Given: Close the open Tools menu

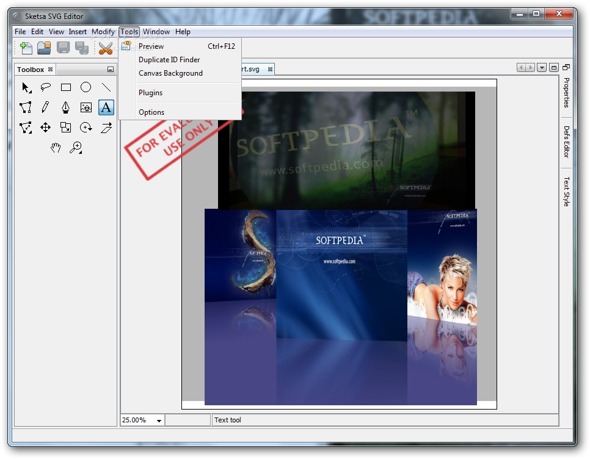Looking at the screenshot, I should click(x=129, y=32).
